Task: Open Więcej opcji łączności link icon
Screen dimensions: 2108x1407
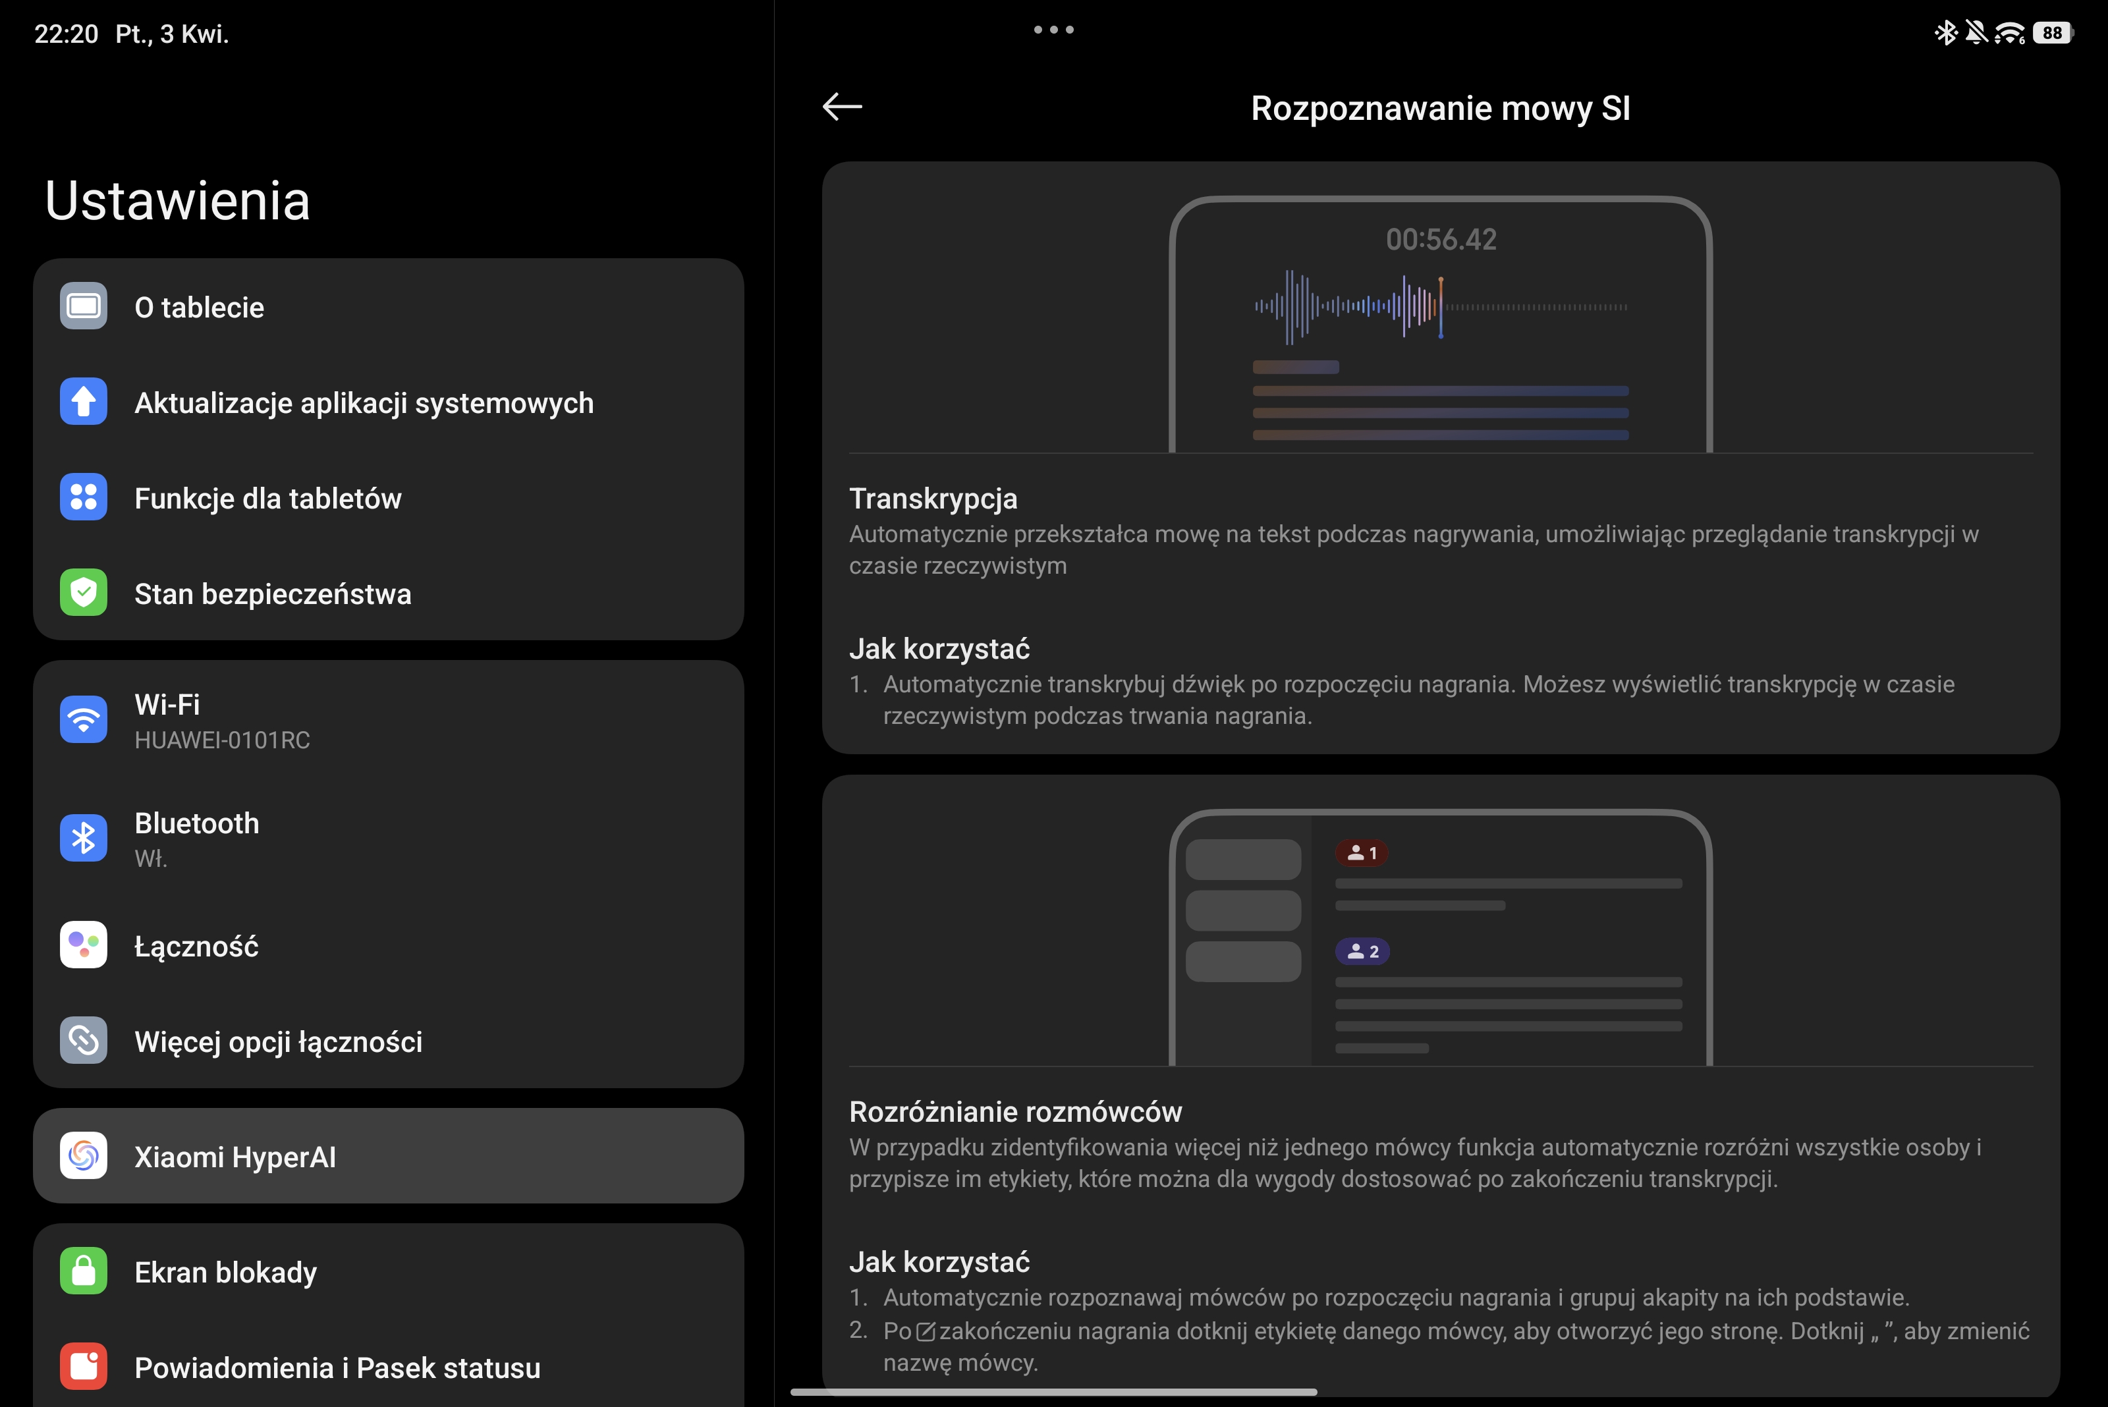Action: click(x=84, y=1041)
